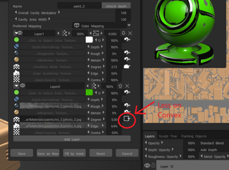Screen dimensions: 229x170
Task: Click the Layer0 roughness channel sphere icon
Action: pyautogui.click(x=16, y=106)
